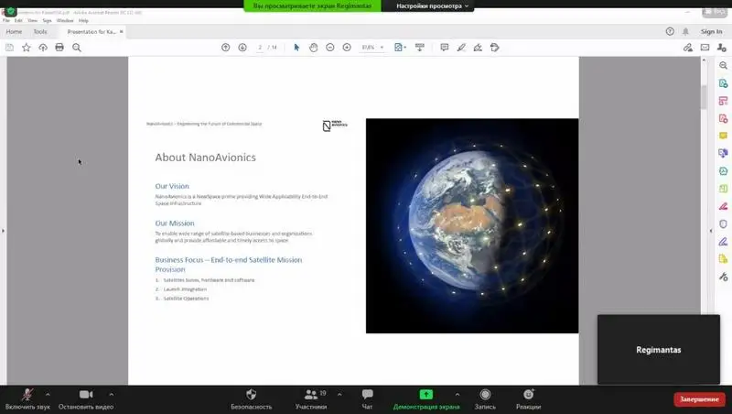
Task: Go to the next page with the down arrow
Action: [x=242, y=48]
